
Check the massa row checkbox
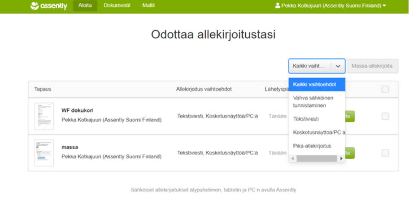pos(385,153)
